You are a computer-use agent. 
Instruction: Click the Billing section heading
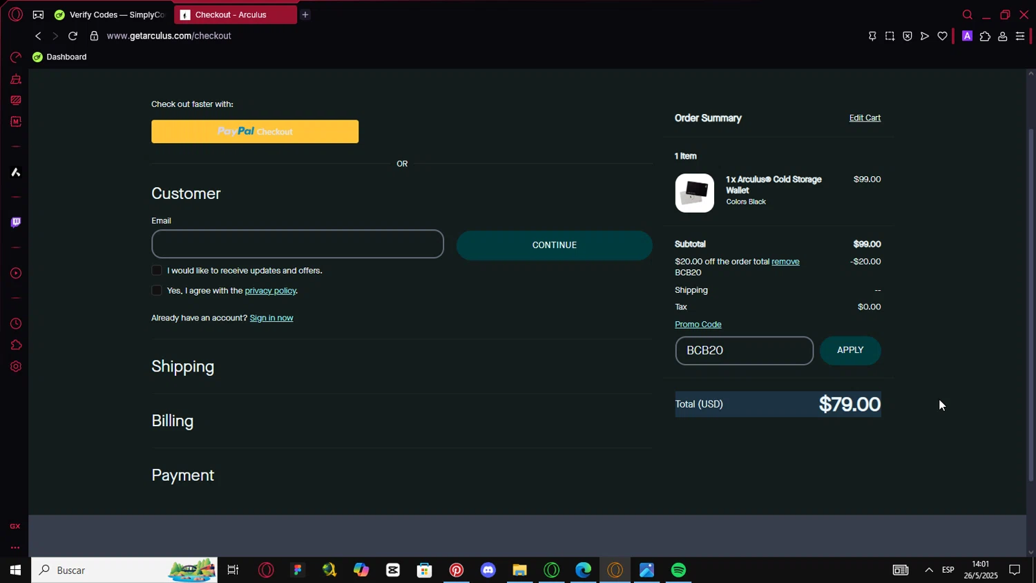173,421
